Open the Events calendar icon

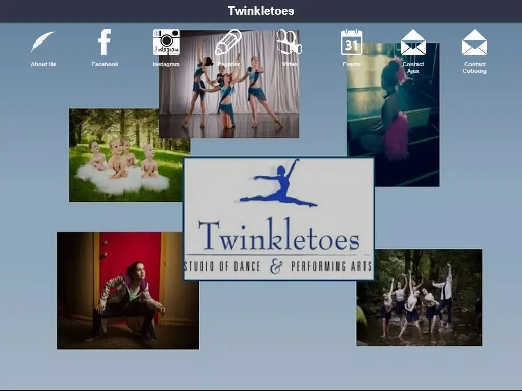(352, 42)
